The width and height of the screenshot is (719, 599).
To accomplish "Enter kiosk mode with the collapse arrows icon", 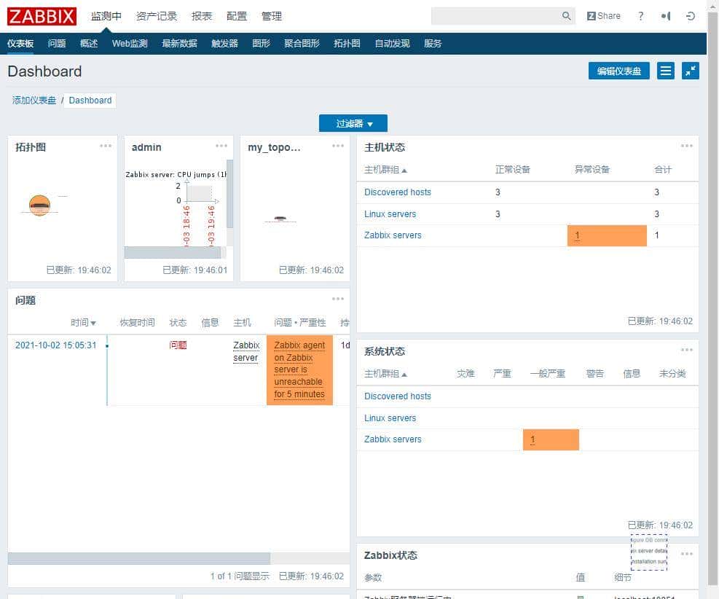I will pyautogui.click(x=690, y=71).
